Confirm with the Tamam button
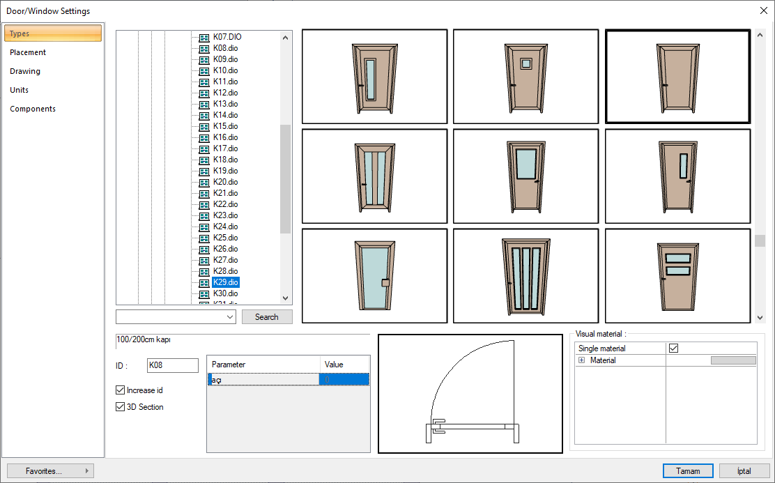The image size is (775, 483). [688, 471]
